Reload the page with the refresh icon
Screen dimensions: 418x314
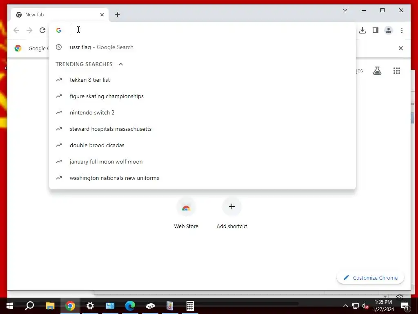click(x=42, y=30)
